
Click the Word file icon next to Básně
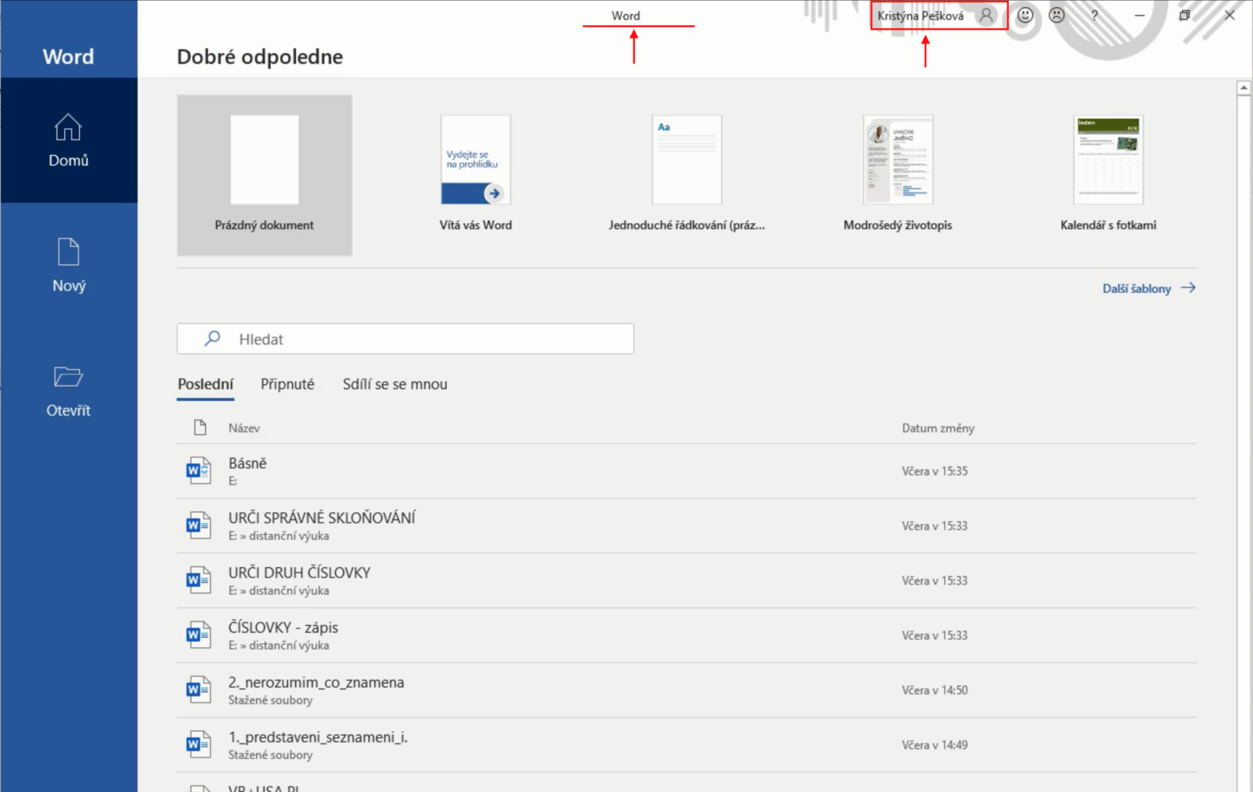pos(198,471)
